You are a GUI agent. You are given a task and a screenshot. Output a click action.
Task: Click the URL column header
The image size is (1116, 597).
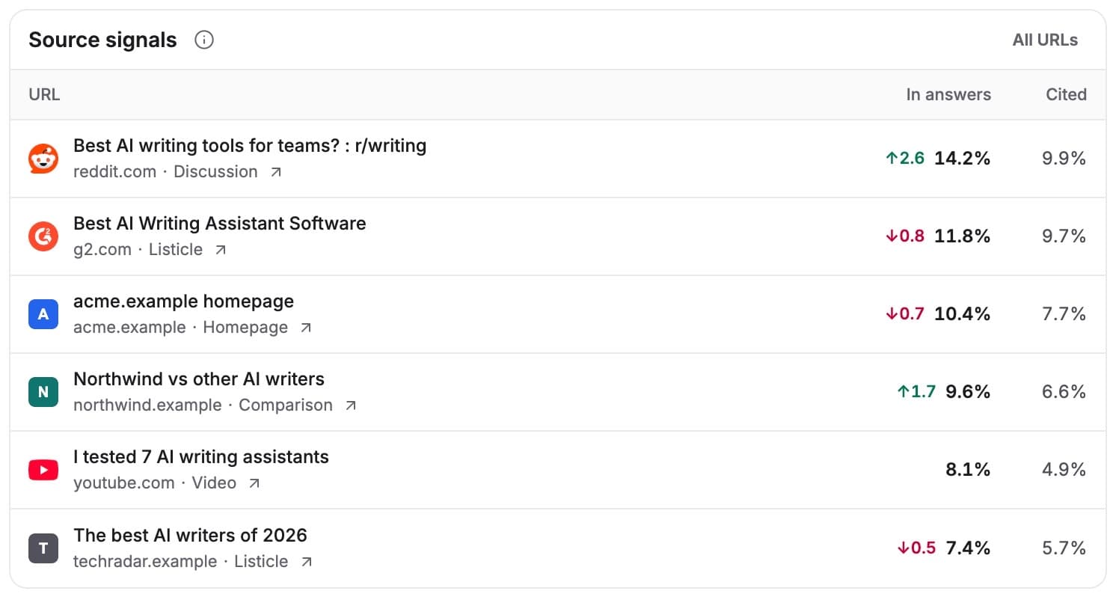[44, 94]
